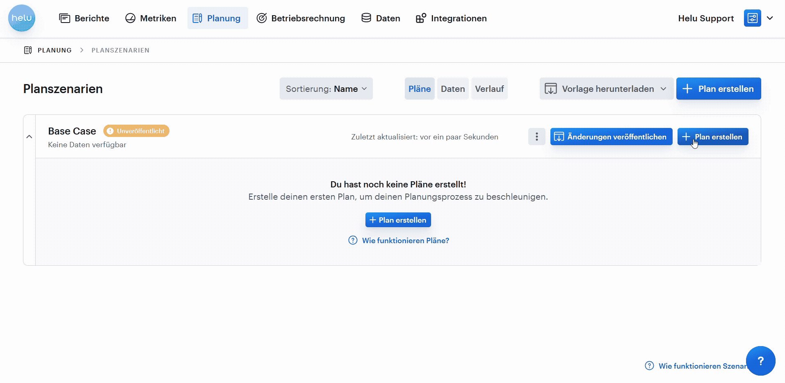The height and width of the screenshot is (383, 785).
Task: Open the Daten navigation item
Action: coord(381,18)
